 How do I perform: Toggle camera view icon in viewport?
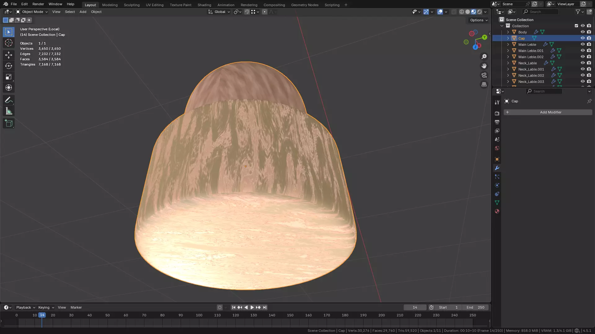pos(484,75)
